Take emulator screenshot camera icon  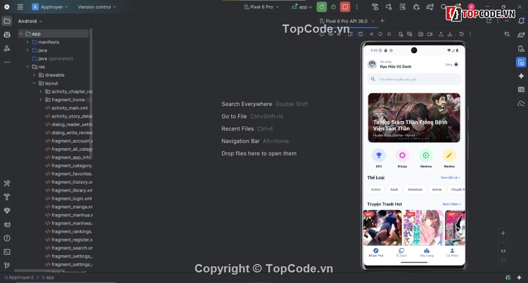point(421,34)
